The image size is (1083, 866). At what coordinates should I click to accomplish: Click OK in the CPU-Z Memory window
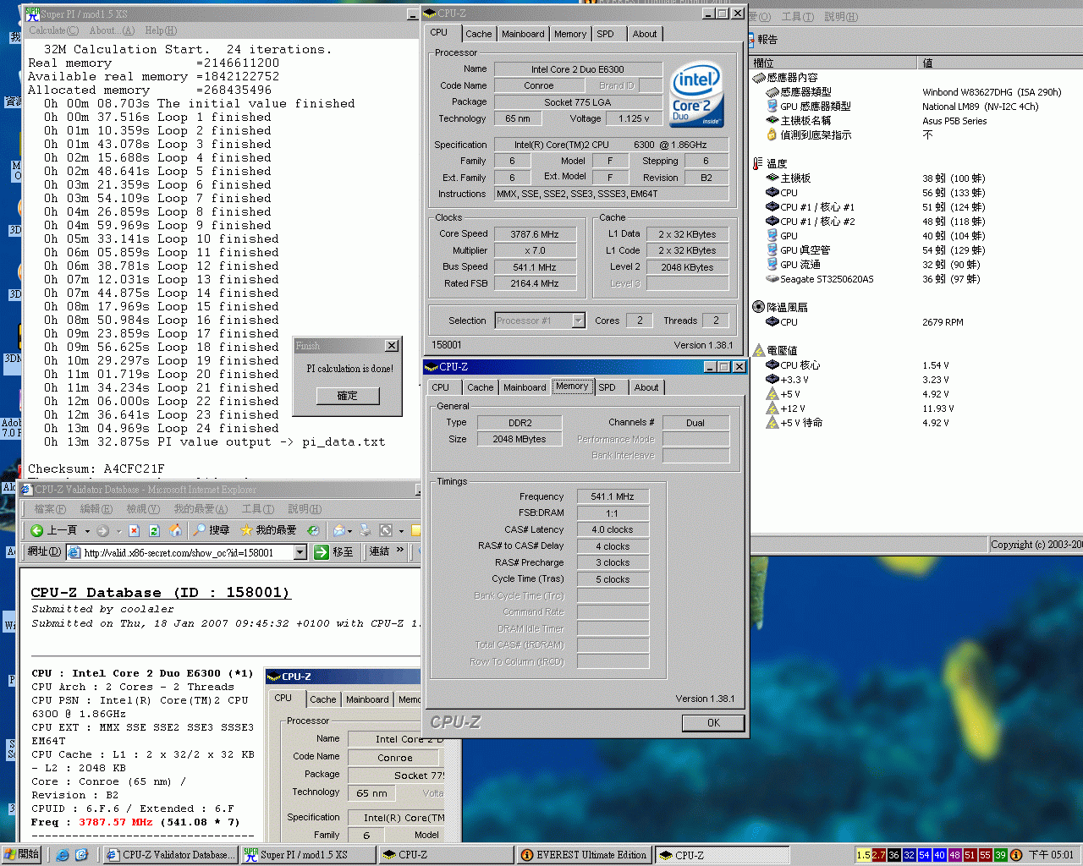713,722
